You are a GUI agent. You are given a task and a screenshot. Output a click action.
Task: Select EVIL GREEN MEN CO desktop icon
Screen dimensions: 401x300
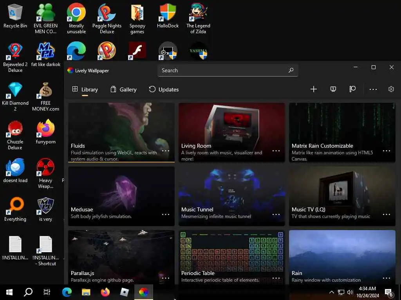tap(45, 18)
